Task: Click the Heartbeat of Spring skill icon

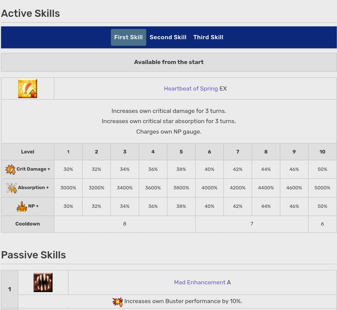Action: tap(28, 89)
